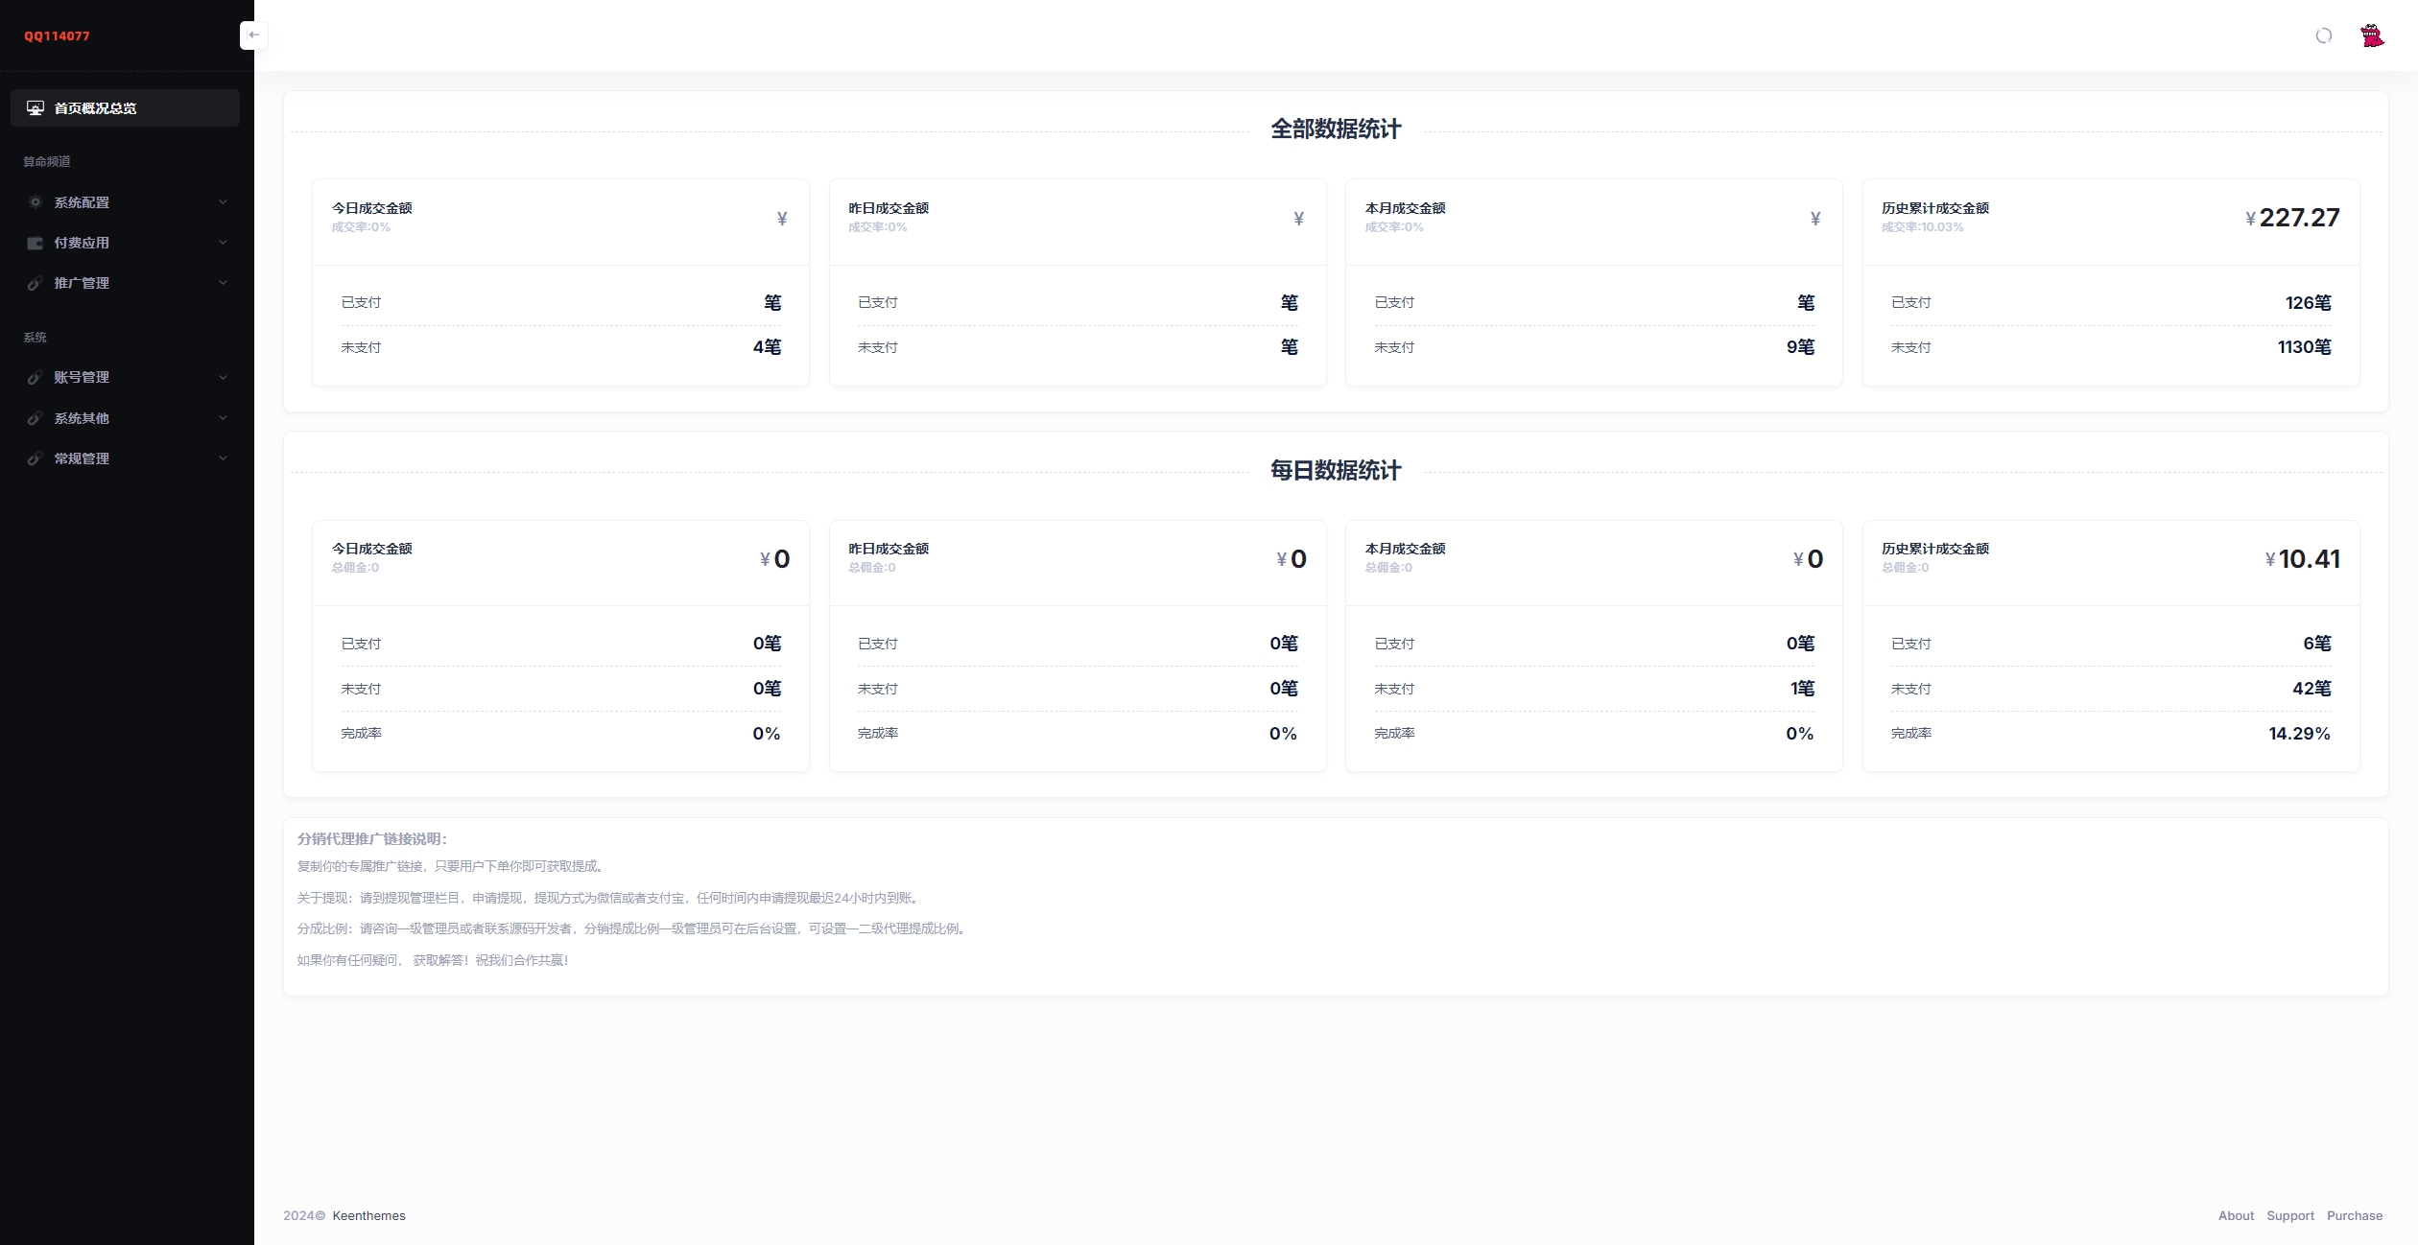Click the 账号管理 sidebar icon

tap(35, 376)
